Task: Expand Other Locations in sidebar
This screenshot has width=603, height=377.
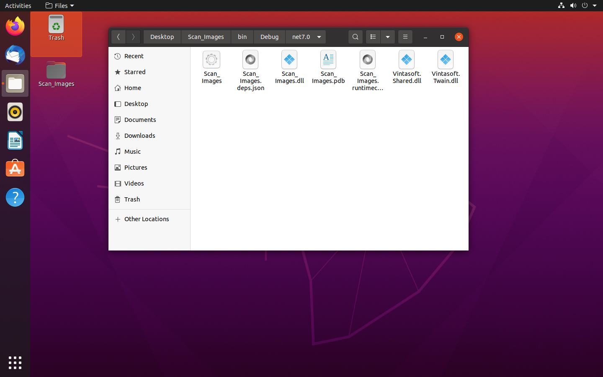Action: [x=146, y=219]
